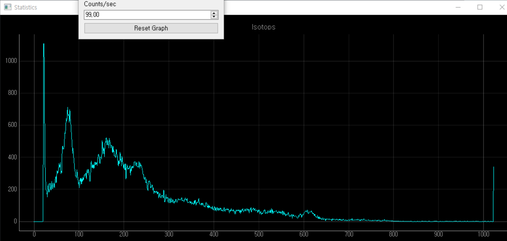Screen dimensions: 507x241
Task: Click the 700 label on the horizontal axis
Action: [x=349, y=234]
